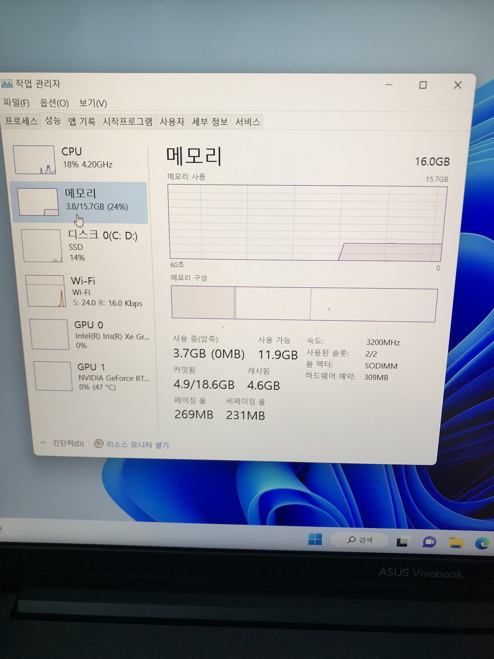The image size is (494, 659).
Task: Click the SODIMM form factor value
Action: coord(381,366)
